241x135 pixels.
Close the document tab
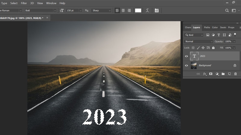[47, 18]
